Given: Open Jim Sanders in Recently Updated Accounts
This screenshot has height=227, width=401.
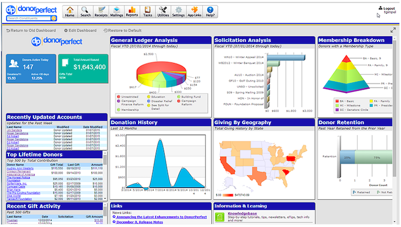Looking at the screenshot, I should coord(14,130).
